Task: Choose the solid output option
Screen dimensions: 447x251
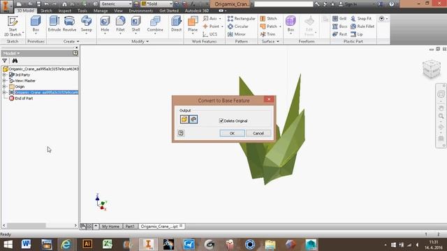Action: tap(184, 119)
